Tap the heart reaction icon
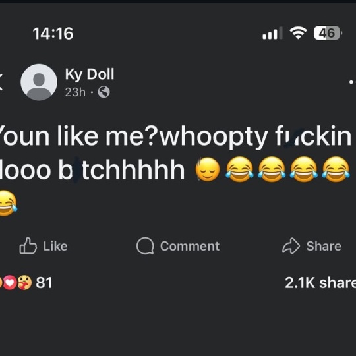This screenshot has height=356, width=356. [x=10, y=283]
